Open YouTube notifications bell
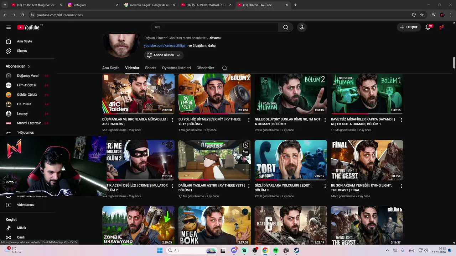The image size is (456, 256). click(x=428, y=27)
